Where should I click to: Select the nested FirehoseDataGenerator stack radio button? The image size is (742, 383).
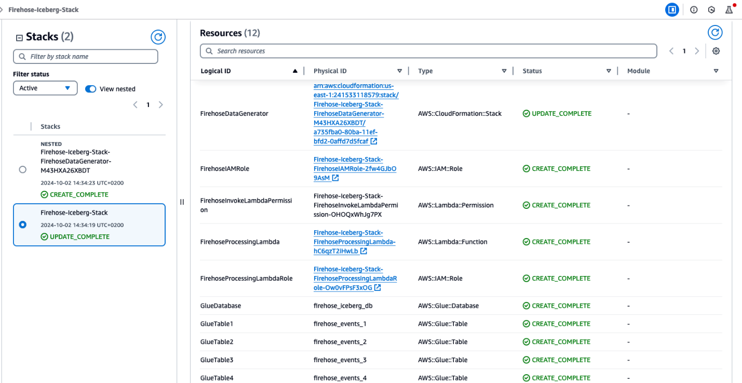pos(22,169)
